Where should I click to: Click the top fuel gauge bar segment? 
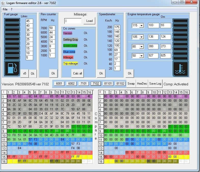pyautogui.click(x=12, y=20)
